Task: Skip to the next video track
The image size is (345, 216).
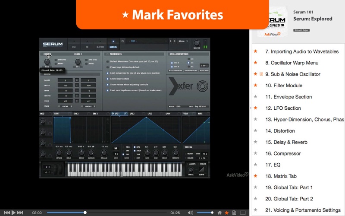Action: (x=20, y=213)
